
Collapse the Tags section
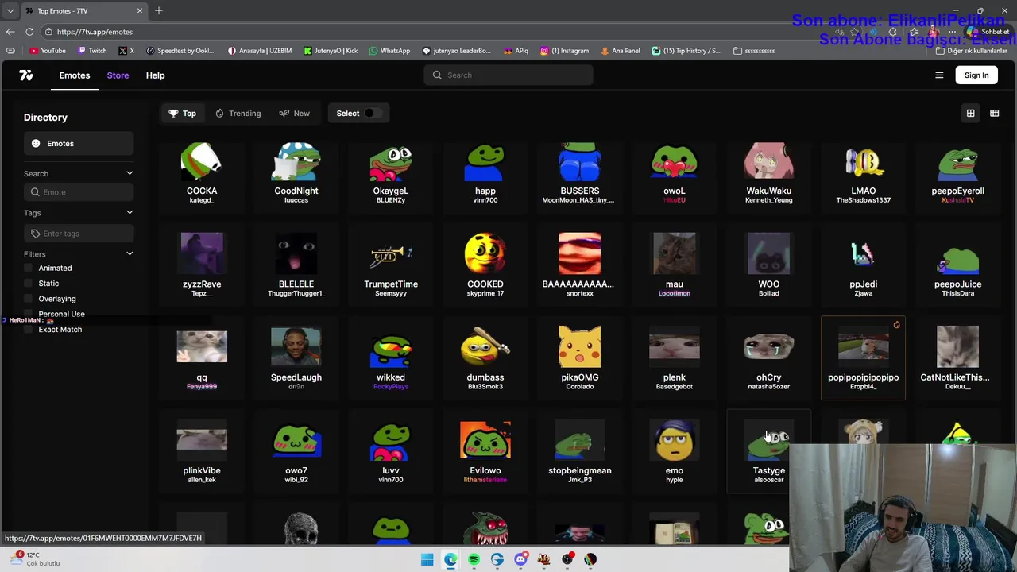pyautogui.click(x=130, y=212)
